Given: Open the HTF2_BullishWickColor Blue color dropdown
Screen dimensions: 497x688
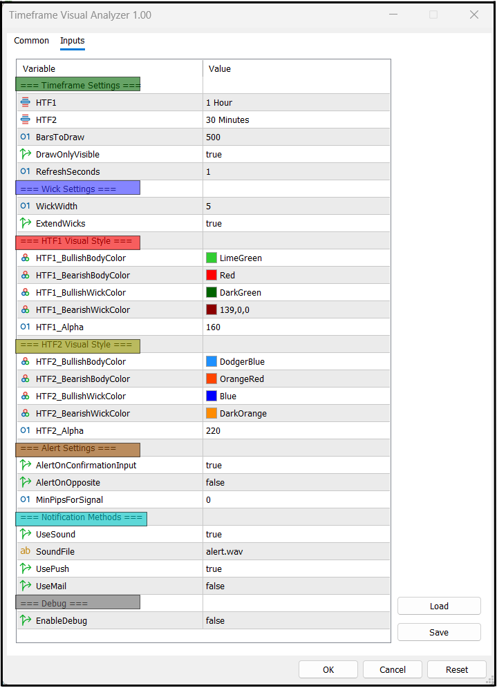Looking at the screenshot, I should coord(296,396).
